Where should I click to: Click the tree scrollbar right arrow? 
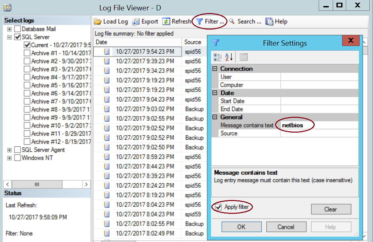pyautogui.click(x=86, y=184)
